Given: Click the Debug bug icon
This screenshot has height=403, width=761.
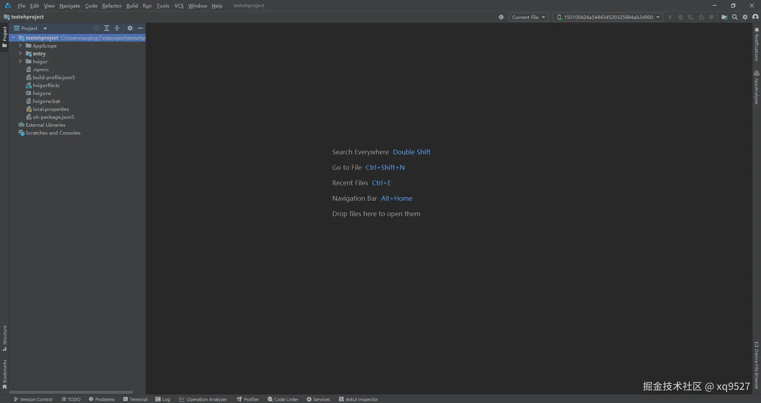Looking at the screenshot, I should [x=680, y=17].
